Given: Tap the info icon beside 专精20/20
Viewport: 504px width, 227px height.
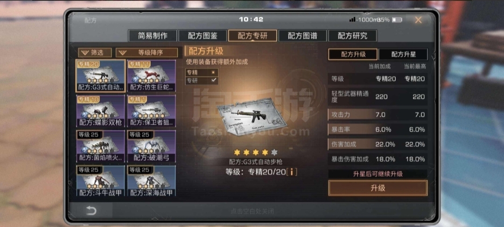Looking at the screenshot, I should [292, 172].
